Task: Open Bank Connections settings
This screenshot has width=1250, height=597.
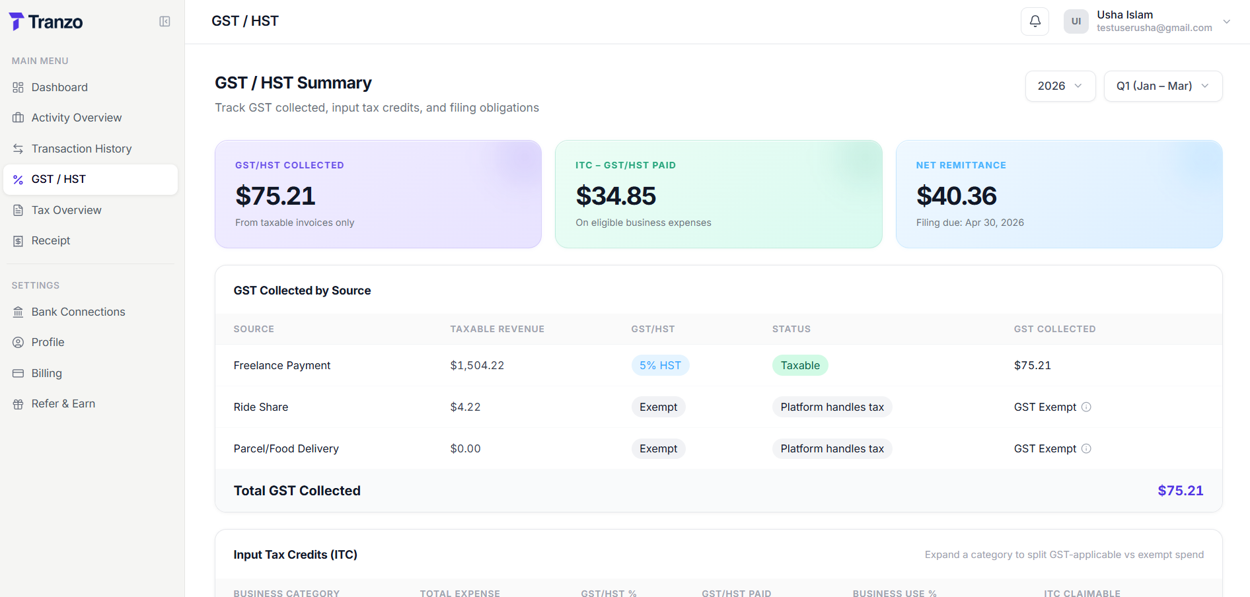Action: (91, 312)
